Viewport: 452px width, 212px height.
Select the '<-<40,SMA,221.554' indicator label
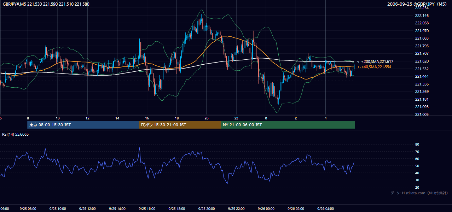[374, 67]
